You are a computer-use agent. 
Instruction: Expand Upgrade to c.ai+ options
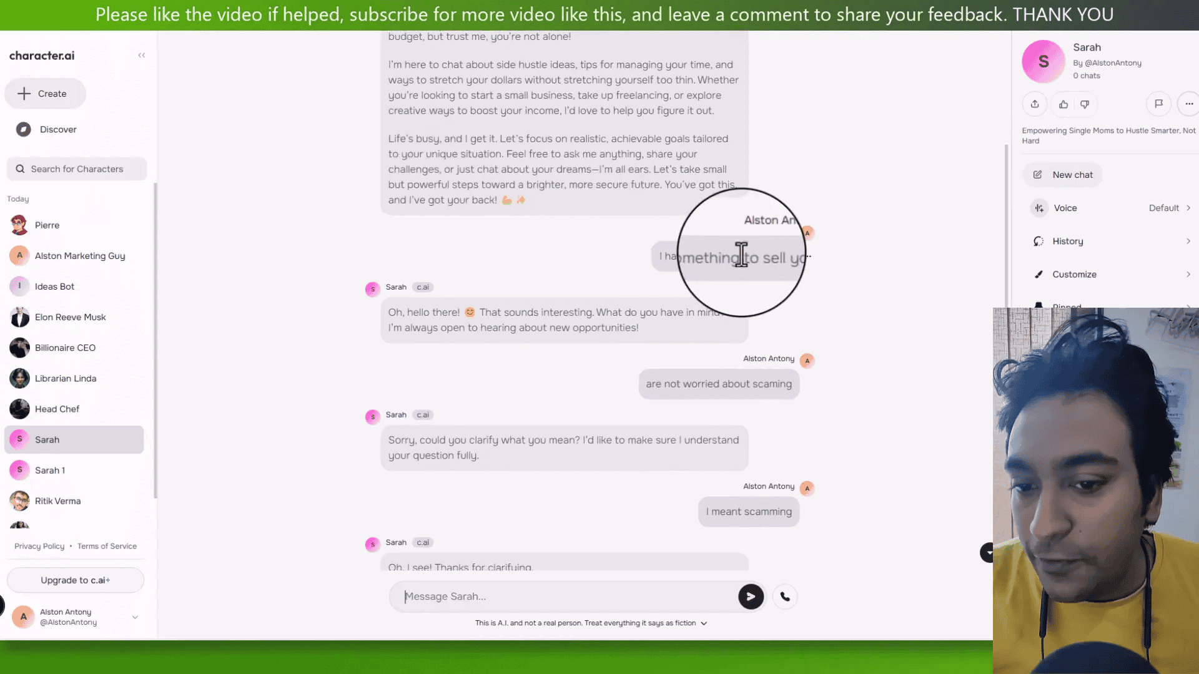(x=75, y=580)
